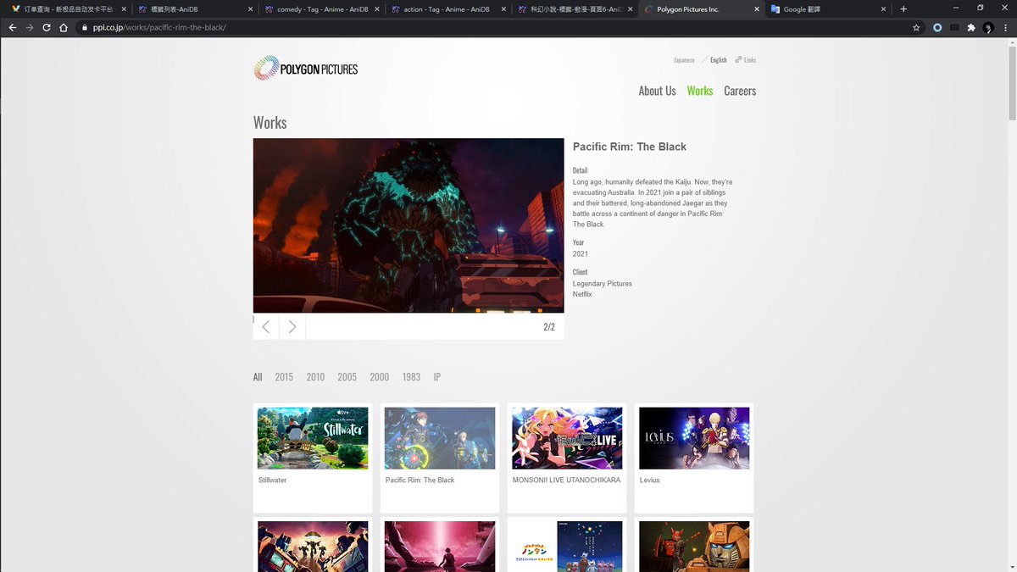The image size is (1017, 572).
Task: Switch to the action - Tag - Anime tab
Action: 448,8
